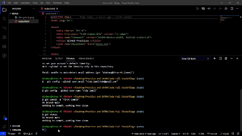This screenshot has width=242, height=136.
Task: Click the index.html breadcrumb
Action: click(x=50, y=14)
